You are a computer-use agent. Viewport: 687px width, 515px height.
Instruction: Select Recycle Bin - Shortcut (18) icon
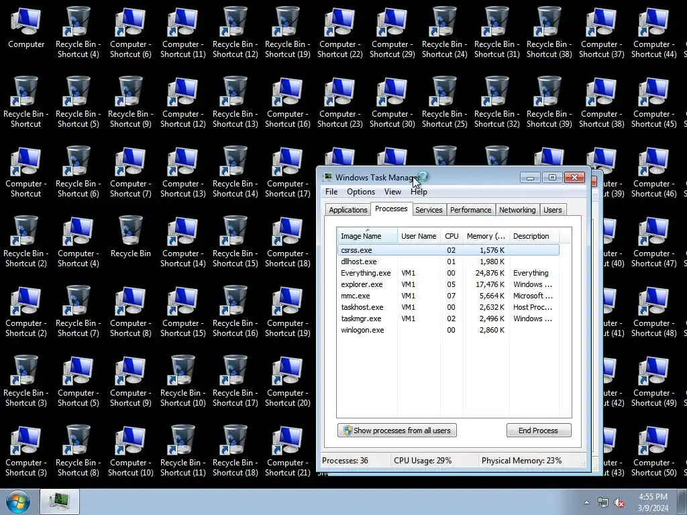tap(235, 450)
